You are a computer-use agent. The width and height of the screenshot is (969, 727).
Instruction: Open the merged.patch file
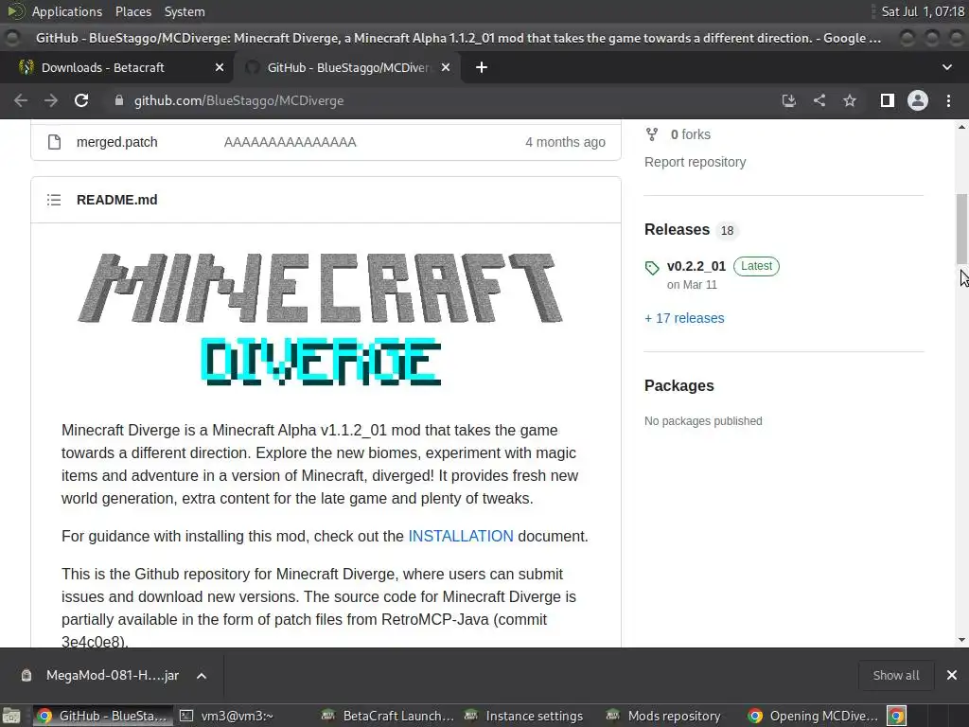tap(116, 142)
